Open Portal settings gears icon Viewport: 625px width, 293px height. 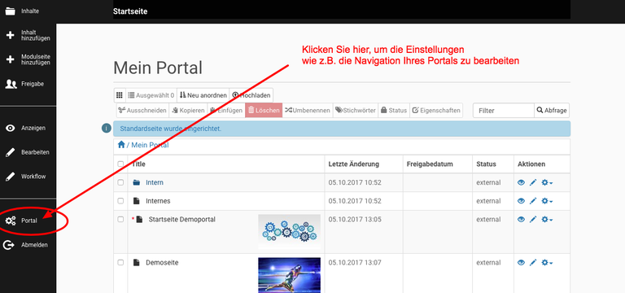click(x=11, y=221)
